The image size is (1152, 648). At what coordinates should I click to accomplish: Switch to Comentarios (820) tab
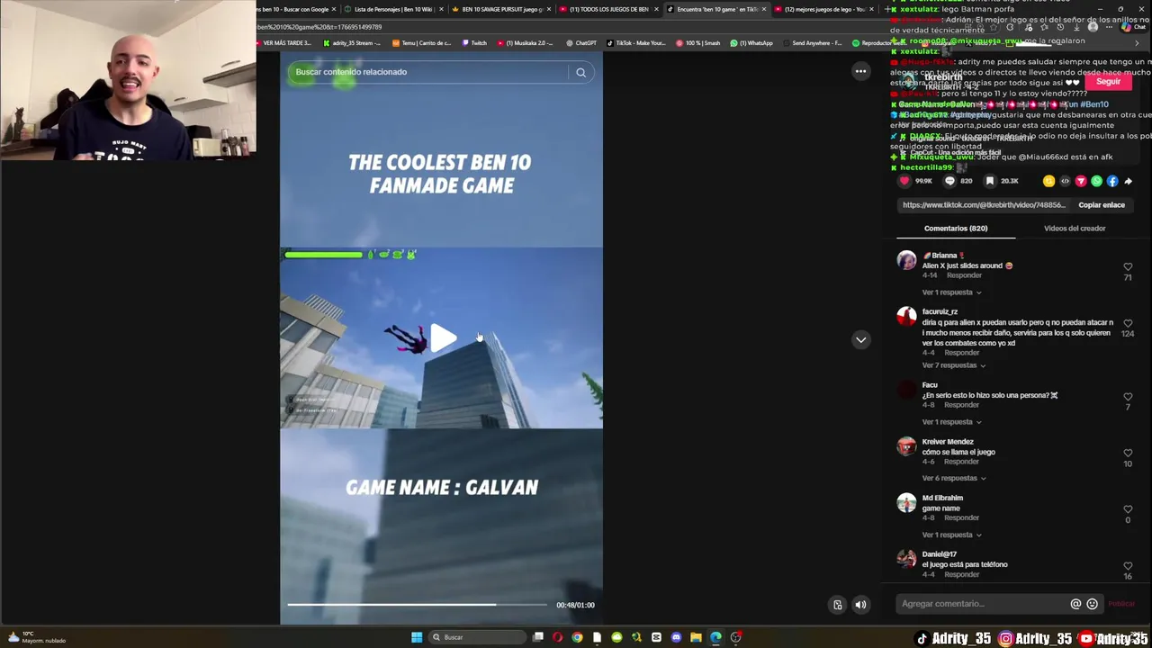(x=956, y=229)
